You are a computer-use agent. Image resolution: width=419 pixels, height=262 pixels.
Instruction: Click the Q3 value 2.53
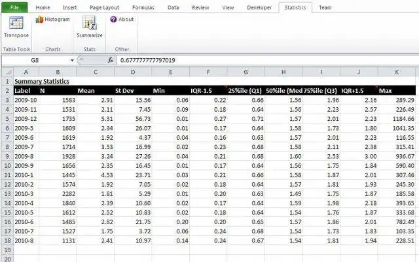321,156
